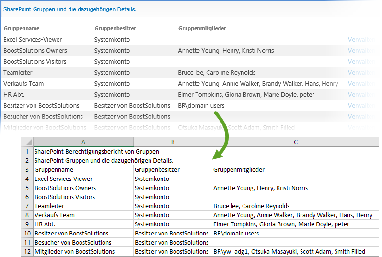Select spreadsheet row 12 header
The image size is (382, 257).
click(x=27, y=251)
